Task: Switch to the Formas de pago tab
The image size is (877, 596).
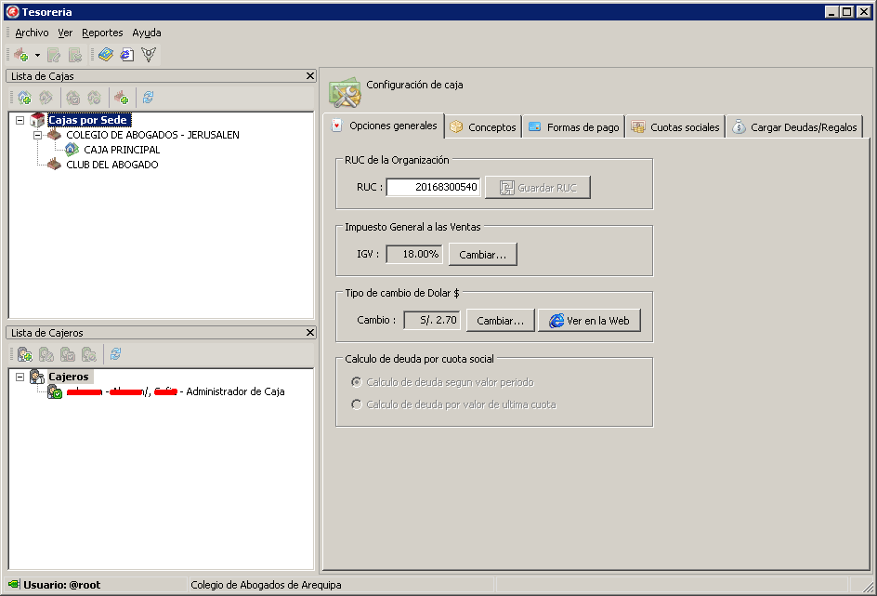Action: click(574, 127)
